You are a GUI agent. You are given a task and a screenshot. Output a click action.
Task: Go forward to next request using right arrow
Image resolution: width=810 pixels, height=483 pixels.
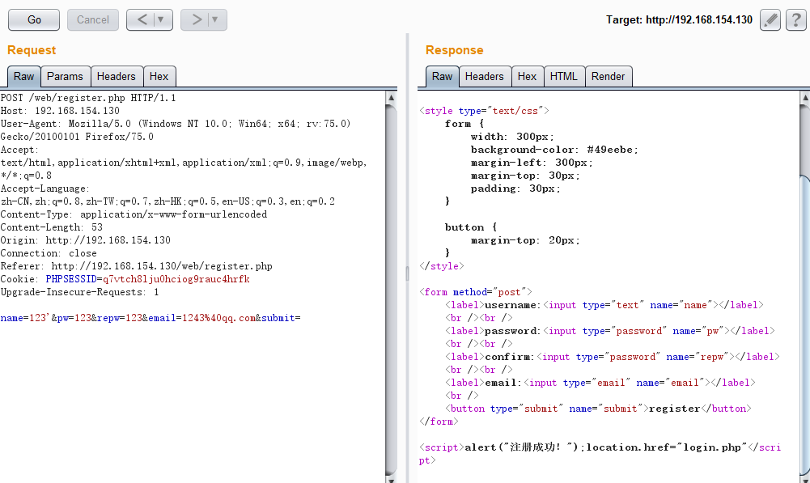pos(196,19)
